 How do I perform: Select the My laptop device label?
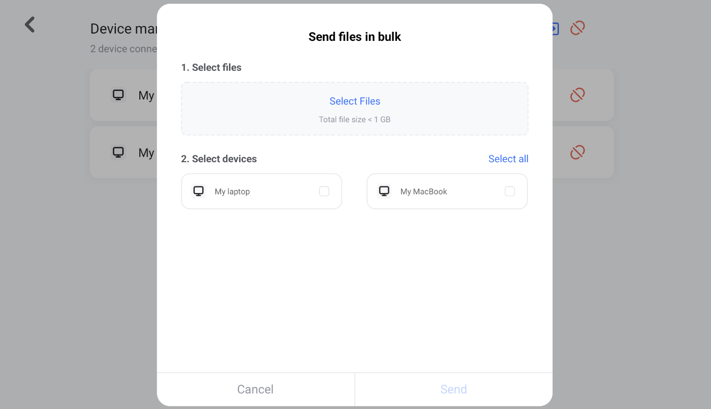232,192
